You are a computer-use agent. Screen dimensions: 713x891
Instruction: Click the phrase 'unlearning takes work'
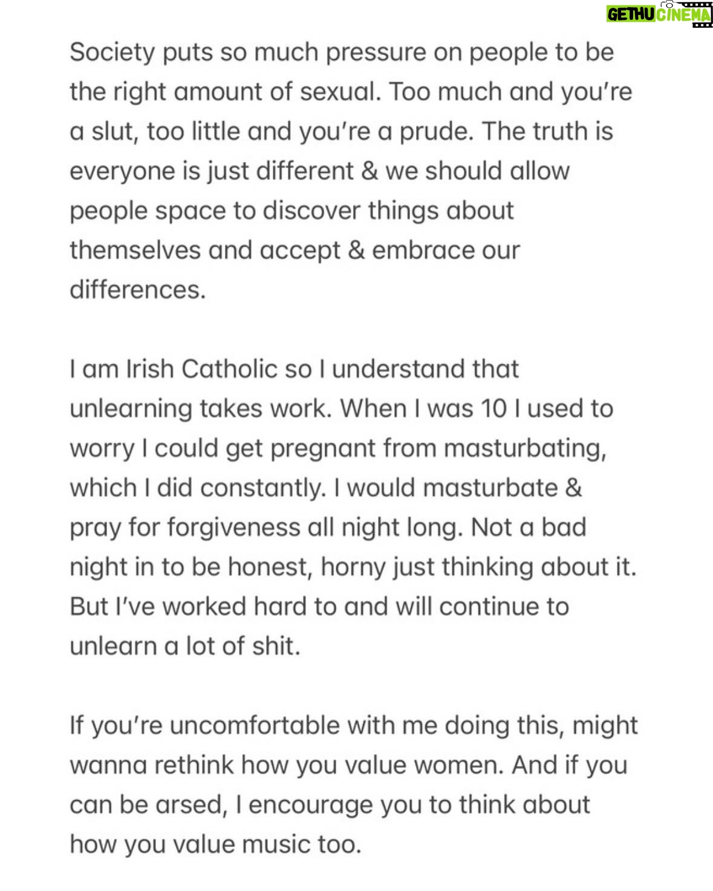pos(200,409)
